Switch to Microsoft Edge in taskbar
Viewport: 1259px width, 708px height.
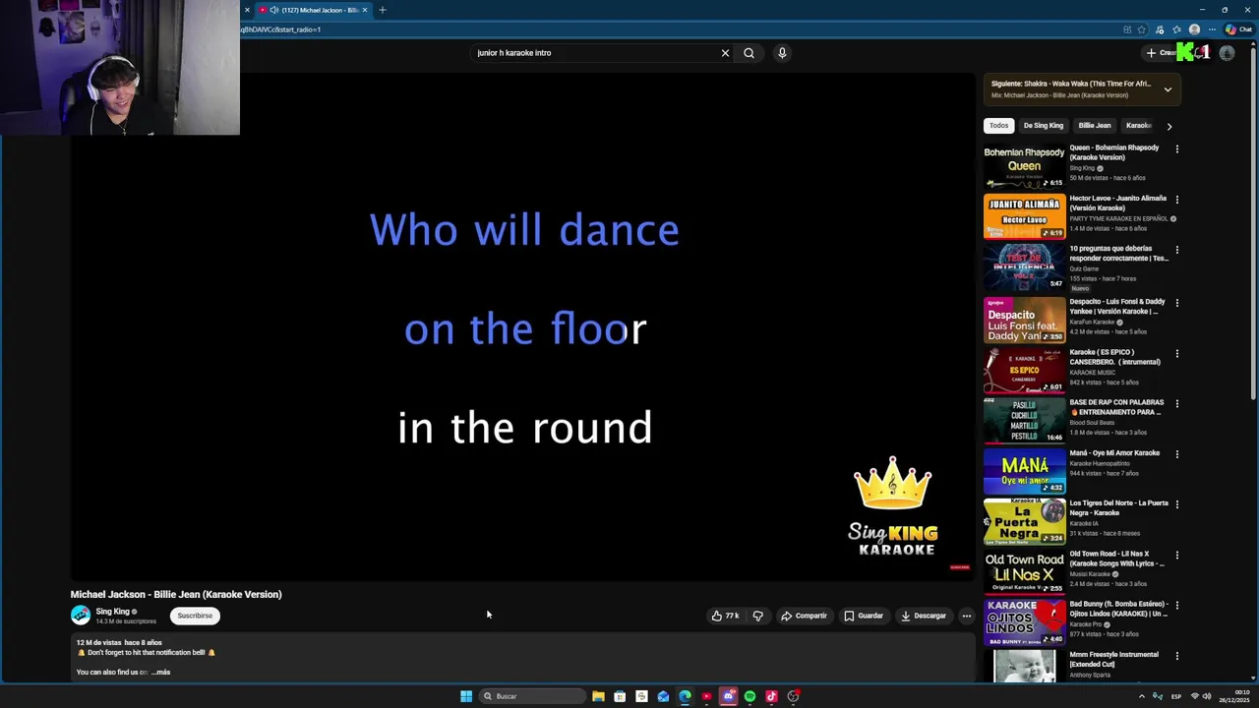point(685,696)
